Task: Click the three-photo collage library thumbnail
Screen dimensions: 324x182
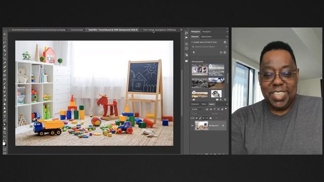Action: [199, 70]
